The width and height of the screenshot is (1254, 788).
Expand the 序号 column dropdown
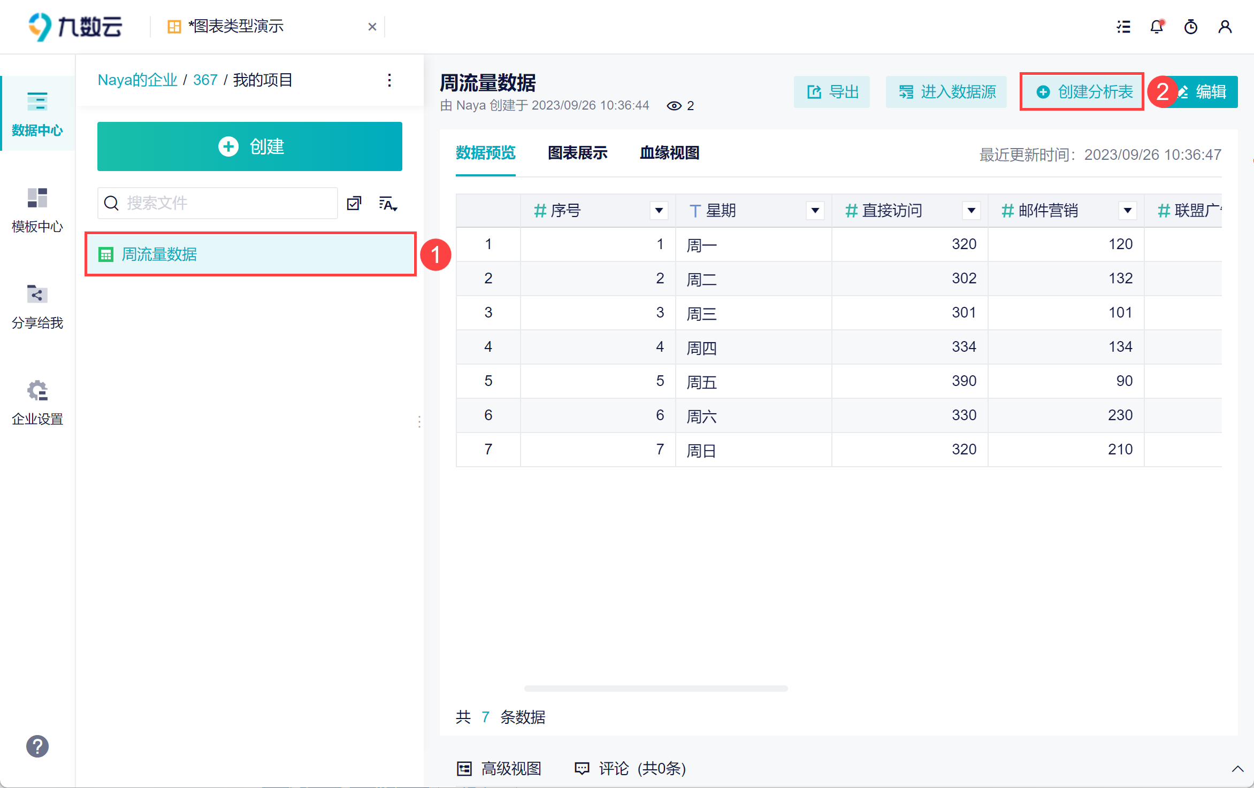[x=659, y=211]
